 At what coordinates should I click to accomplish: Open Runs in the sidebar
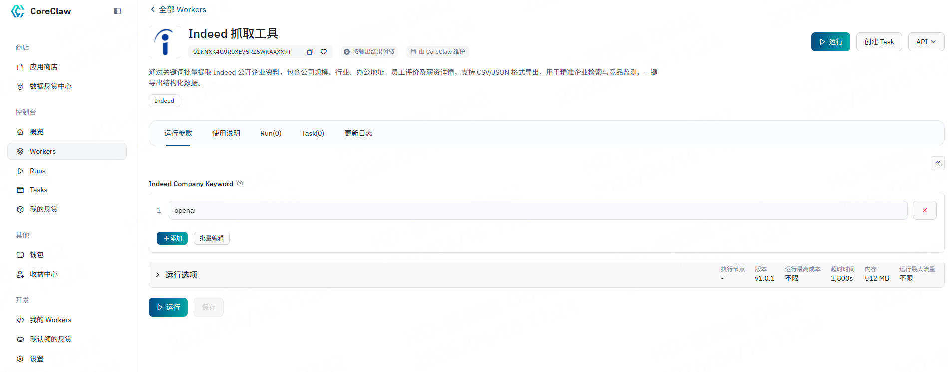(x=37, y=171)
